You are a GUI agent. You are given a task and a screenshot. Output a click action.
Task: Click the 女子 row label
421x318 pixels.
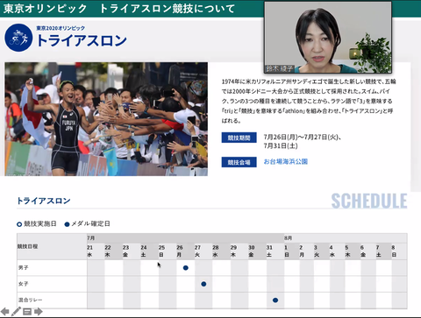tap(23, 284)
